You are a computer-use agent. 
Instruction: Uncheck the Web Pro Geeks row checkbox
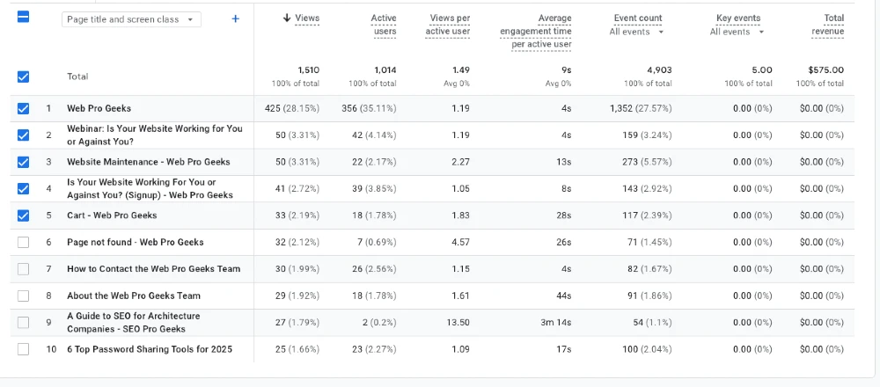point(23,108)
